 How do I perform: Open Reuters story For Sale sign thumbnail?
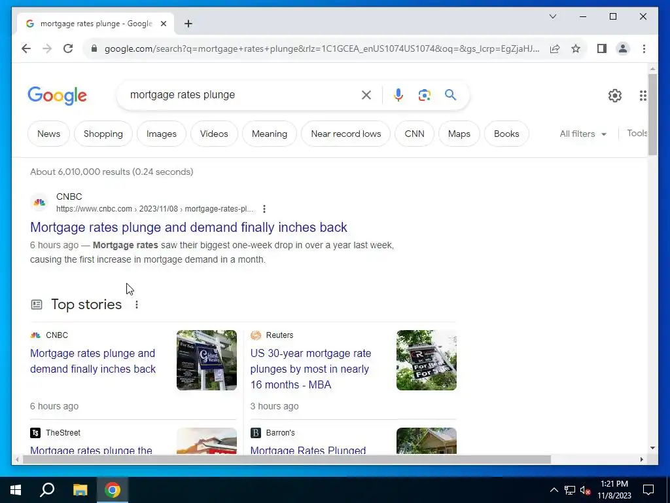pos(427,360)
